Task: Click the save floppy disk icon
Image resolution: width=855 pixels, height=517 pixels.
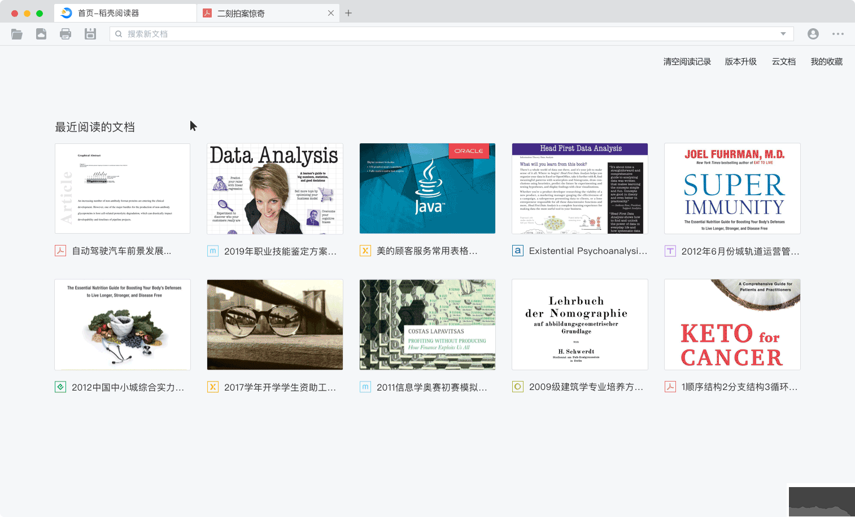Action: (90, 34)
